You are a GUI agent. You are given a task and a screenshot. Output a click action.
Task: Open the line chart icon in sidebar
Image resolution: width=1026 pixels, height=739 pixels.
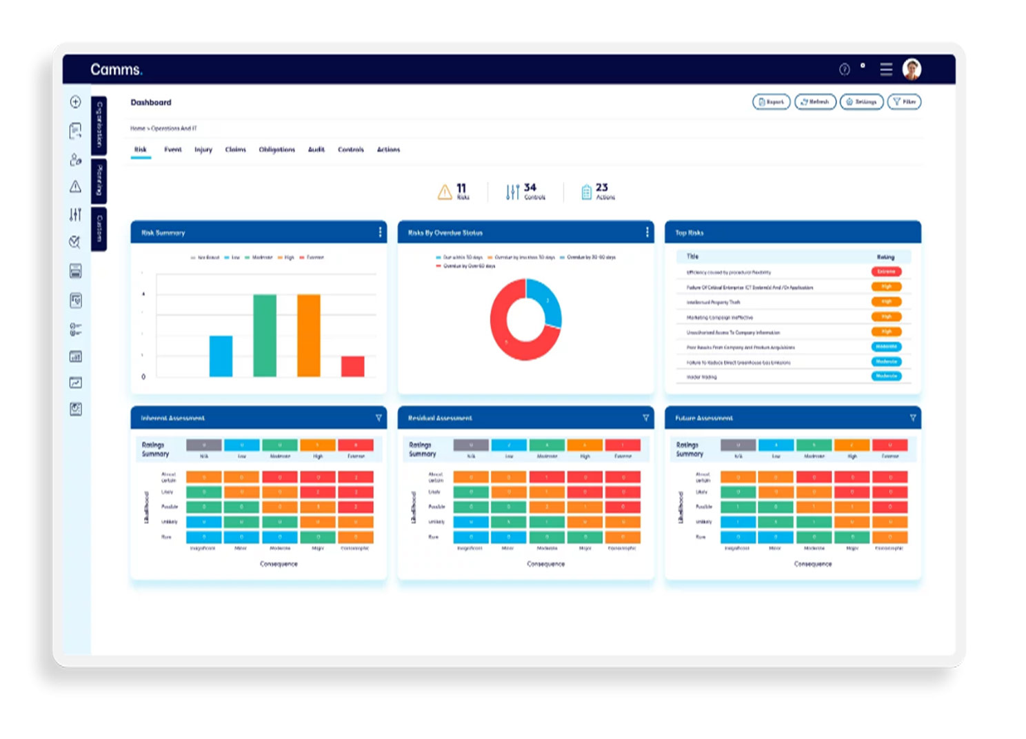coord(76,383)
